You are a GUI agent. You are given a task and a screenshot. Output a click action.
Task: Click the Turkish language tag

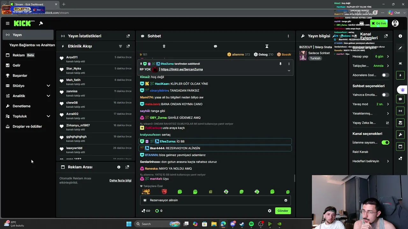click(315, 59)
